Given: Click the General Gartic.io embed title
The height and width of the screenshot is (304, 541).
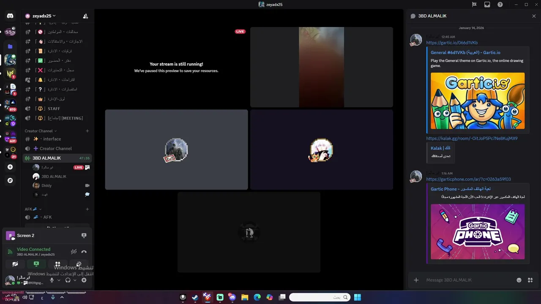Looking at the screenshot, I should [x=465, y=52].
